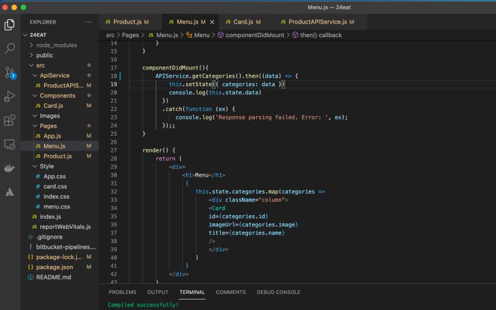Open Product.js in the explorer tree
The width and height of the screenshot is (496, 310).
point(60,156)
